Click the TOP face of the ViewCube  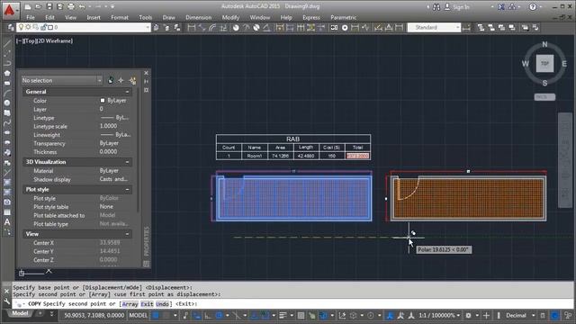pyautogui.click(x=544, y=64)
